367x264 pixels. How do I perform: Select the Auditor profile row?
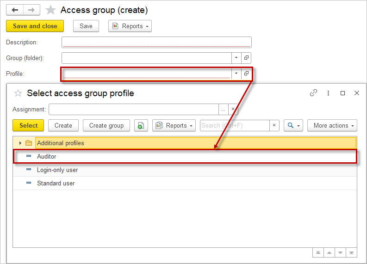(47, 157)
